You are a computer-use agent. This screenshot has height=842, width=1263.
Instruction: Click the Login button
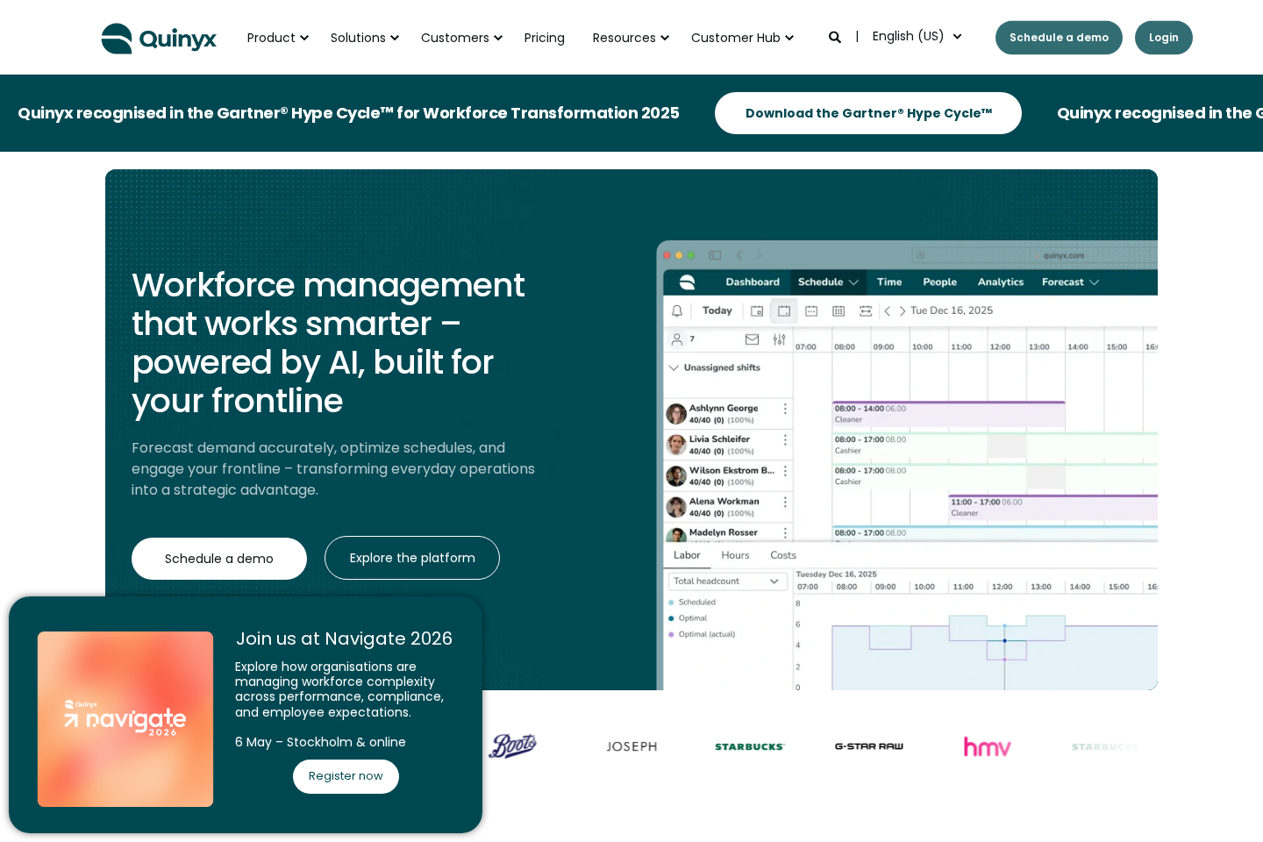point(1163,38)
